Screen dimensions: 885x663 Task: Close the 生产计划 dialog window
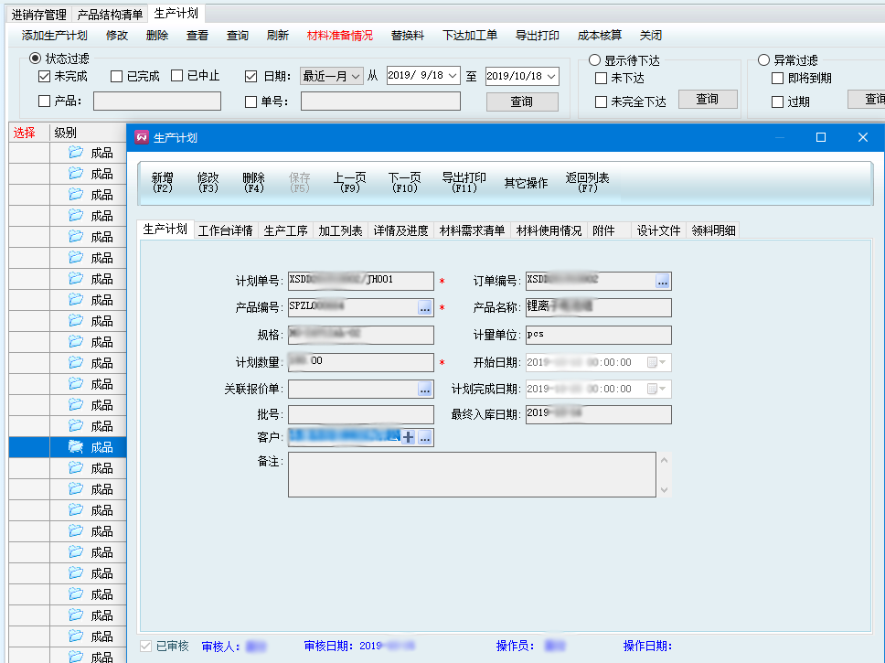click(863, 137)
